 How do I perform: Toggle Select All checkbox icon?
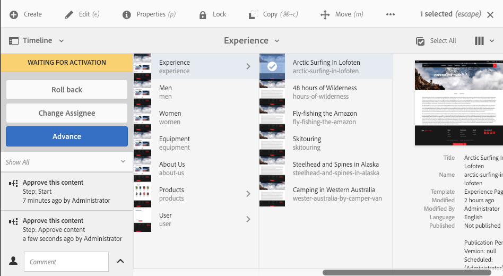click(420, 41)
